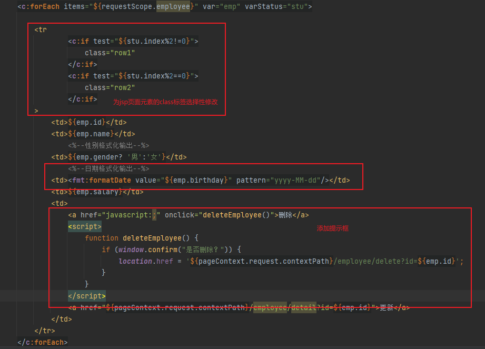Select the c:if test stu.index%2==0 line
The width and height of the screenshot is (485, 349).
pyautogui.click(x=133, y=76)
